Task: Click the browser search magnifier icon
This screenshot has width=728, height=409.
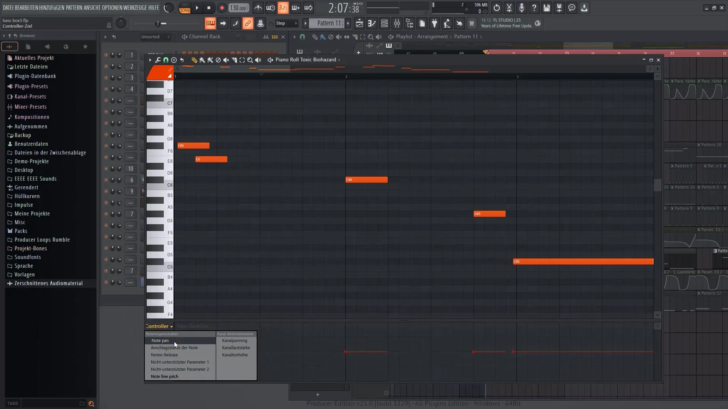Action: pyautogui.click(x=91, y=404)
